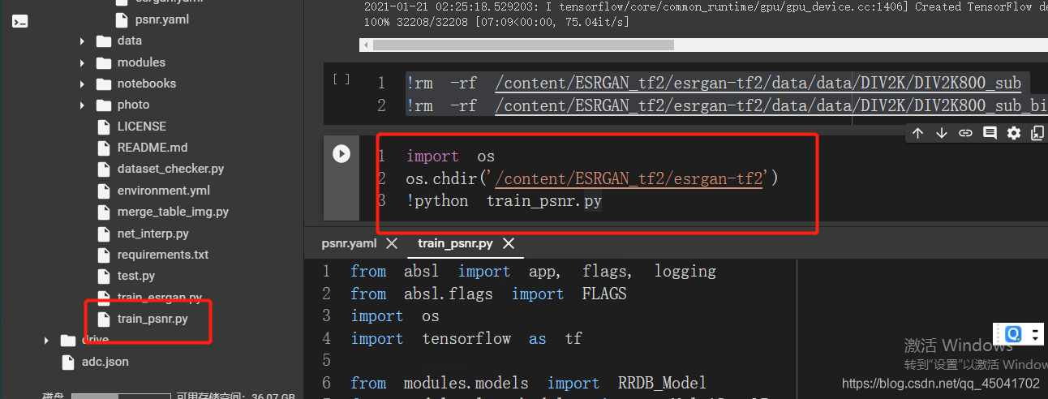
Task: Click 'from absl.flags import FLAGS' line
Action: pyautogui.click(x=488, y=294)
